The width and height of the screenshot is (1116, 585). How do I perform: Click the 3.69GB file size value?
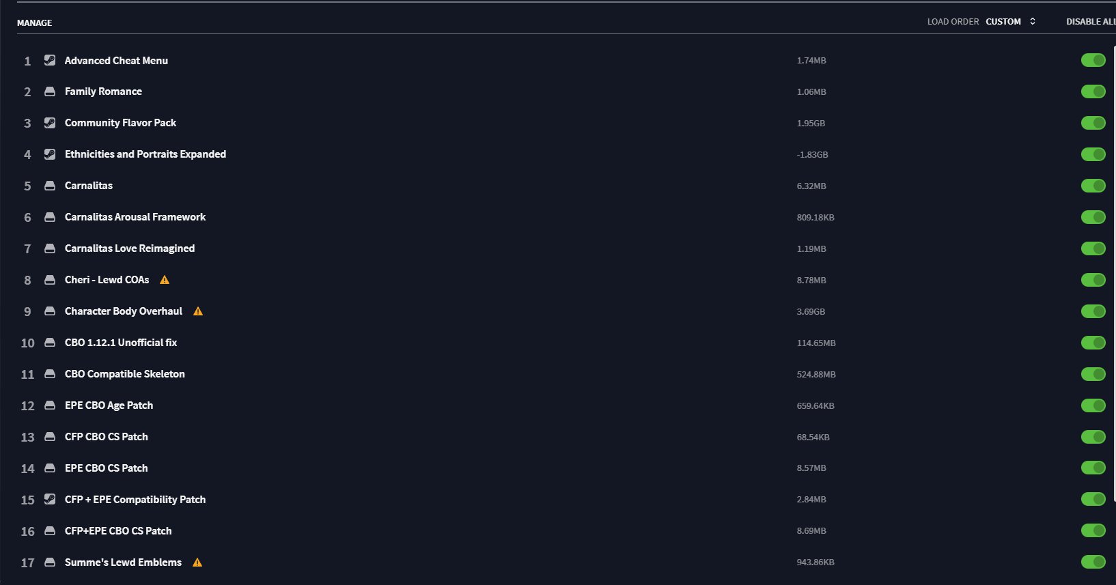tap(811, 312)
